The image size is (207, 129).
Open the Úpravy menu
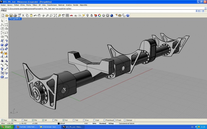pos(10,5)
